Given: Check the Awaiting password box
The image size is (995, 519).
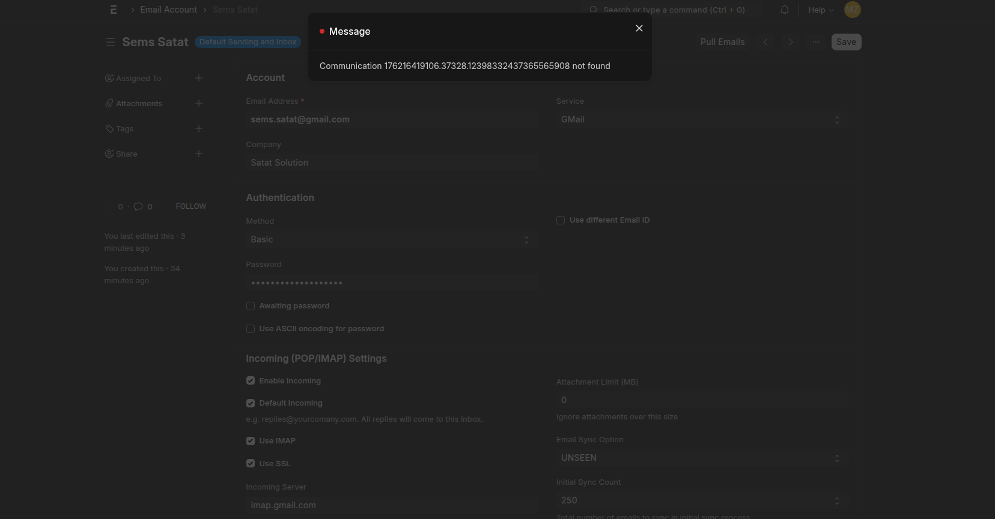Looking at the screenshot, I should pos(251,306).
